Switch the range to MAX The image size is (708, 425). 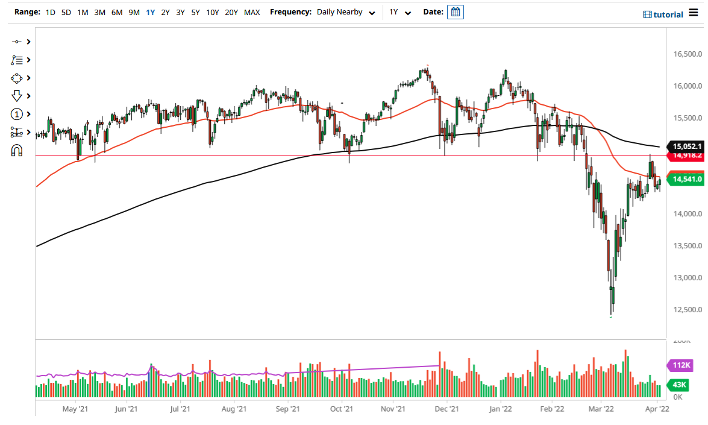(x=252, y=11)
